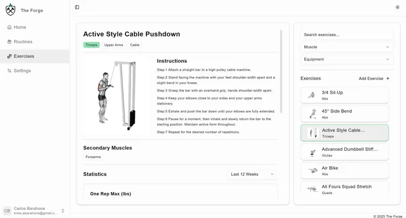Click Add Exercise button
The width and height of the screenshot is (406, 218).
coord(374,78)
